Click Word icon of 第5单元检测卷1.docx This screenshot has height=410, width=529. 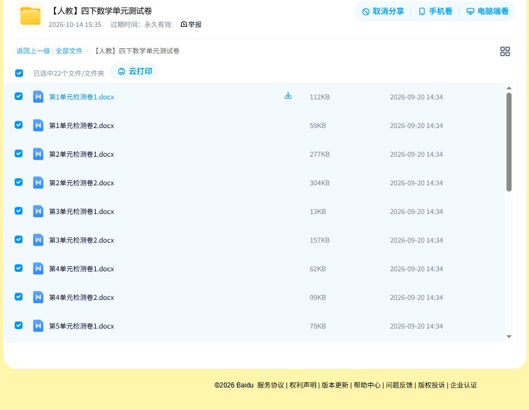(38, 326)
